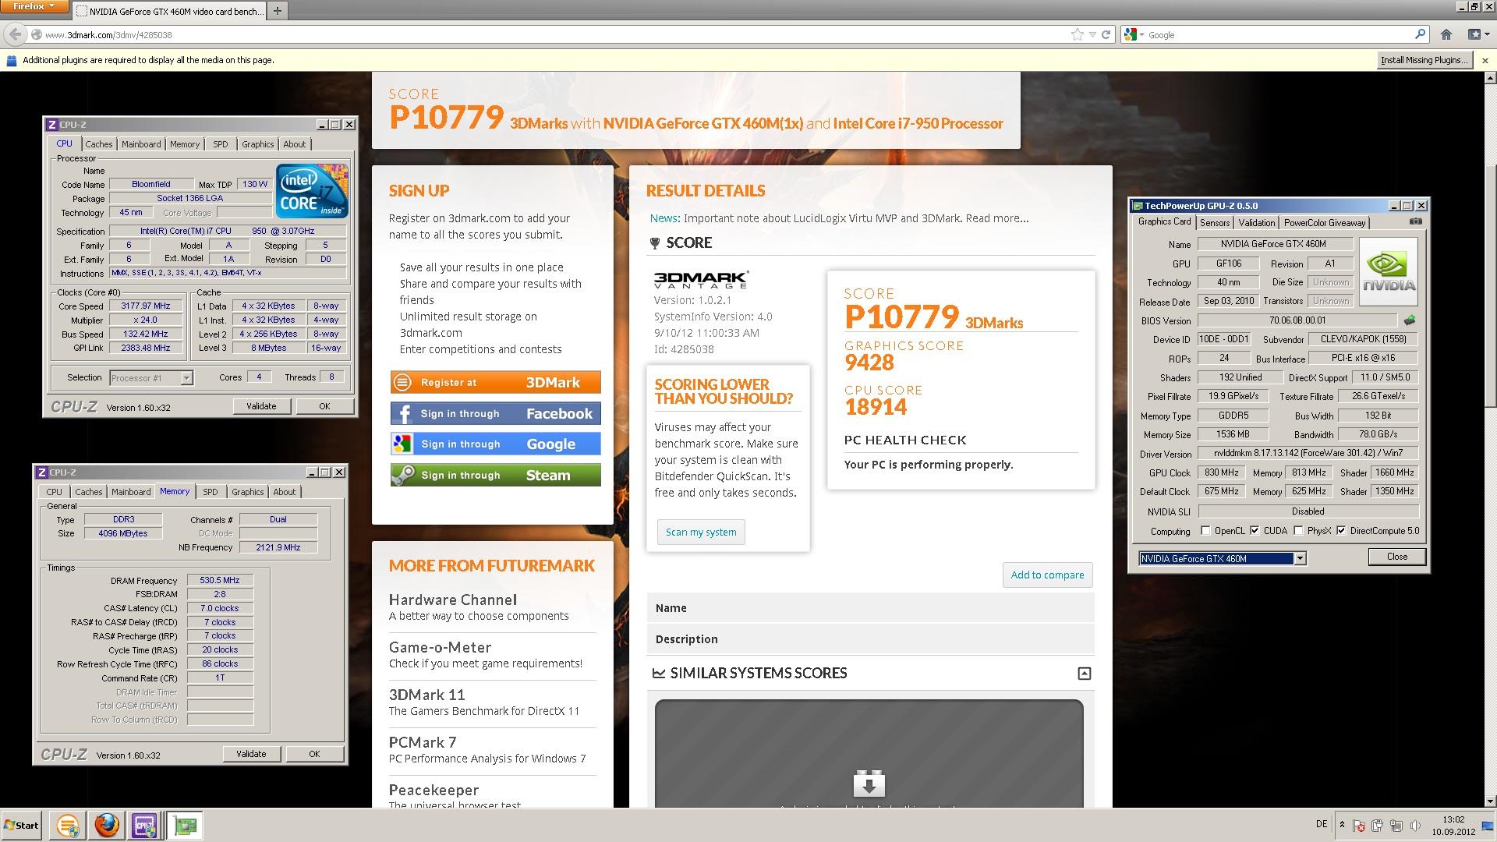Sign in through Steam
The width and height of the screenshot is (1497, 842).
[x=496, y=475]
